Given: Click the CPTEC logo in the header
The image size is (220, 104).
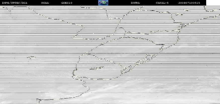Looking at the screenshot, I should click(x=103, y=3).
